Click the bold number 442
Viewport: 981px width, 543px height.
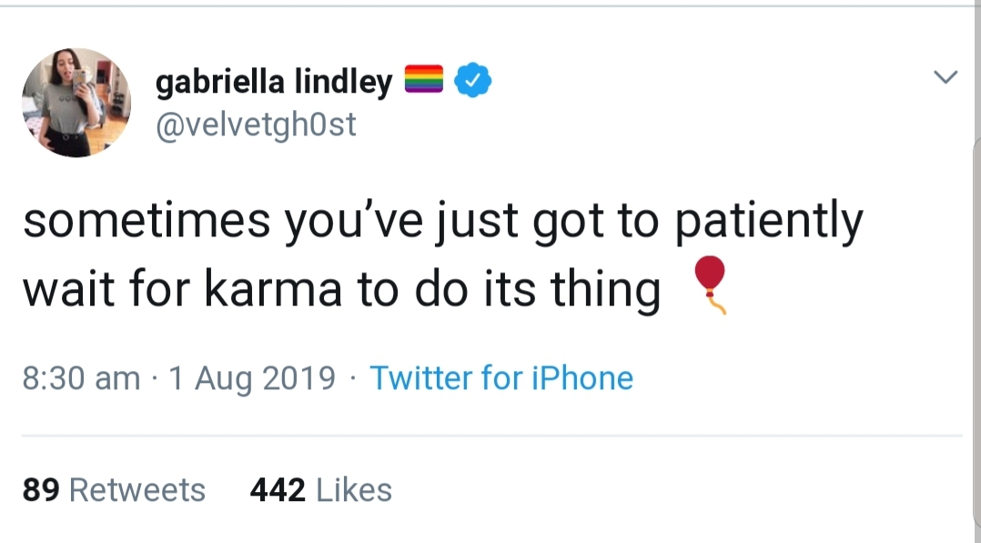click(x=278, y=490)
